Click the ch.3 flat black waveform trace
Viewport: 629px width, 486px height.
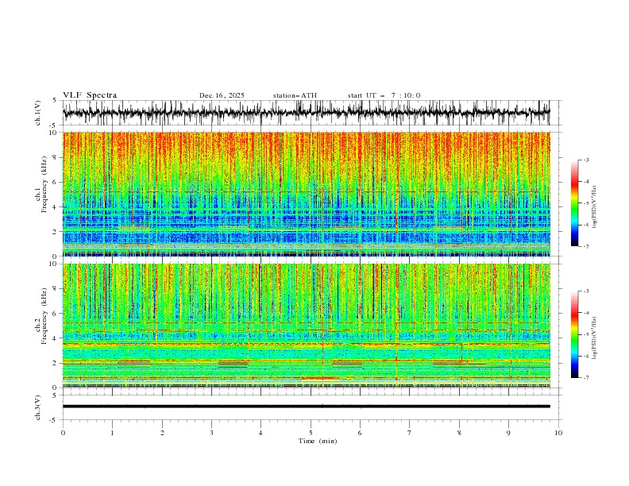pos(306,407)
